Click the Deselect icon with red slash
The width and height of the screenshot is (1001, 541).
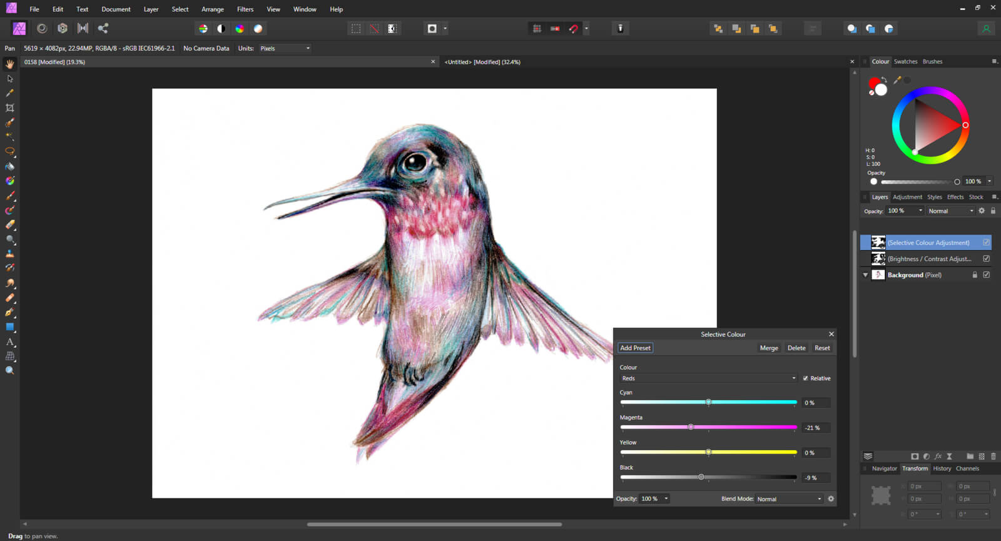[x=374, y=29]
